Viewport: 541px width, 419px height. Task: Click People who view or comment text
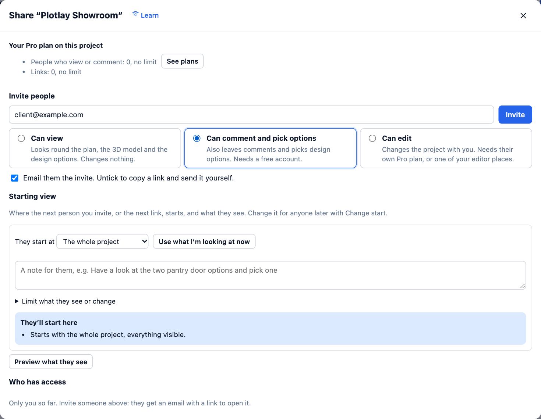point(94,62)
